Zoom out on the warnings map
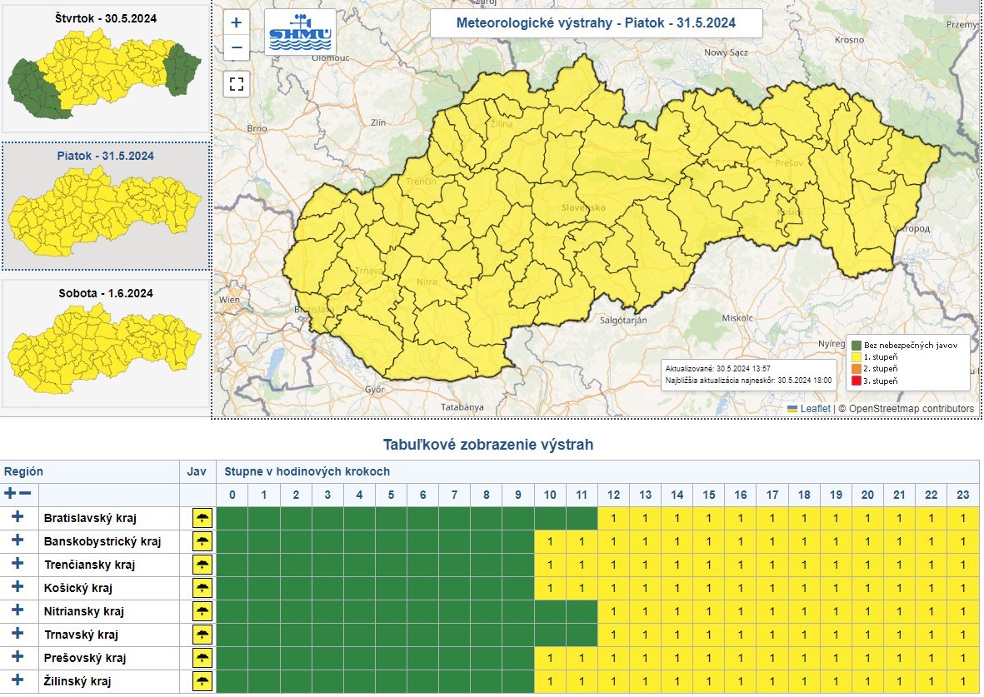 tap(237, 47)
